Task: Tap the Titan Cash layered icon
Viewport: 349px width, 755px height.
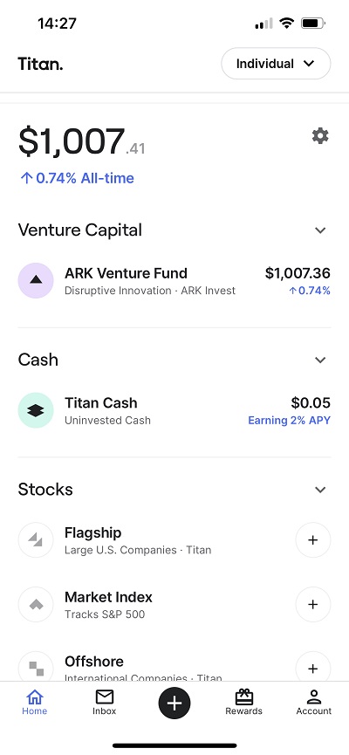Action: point(36,410)
